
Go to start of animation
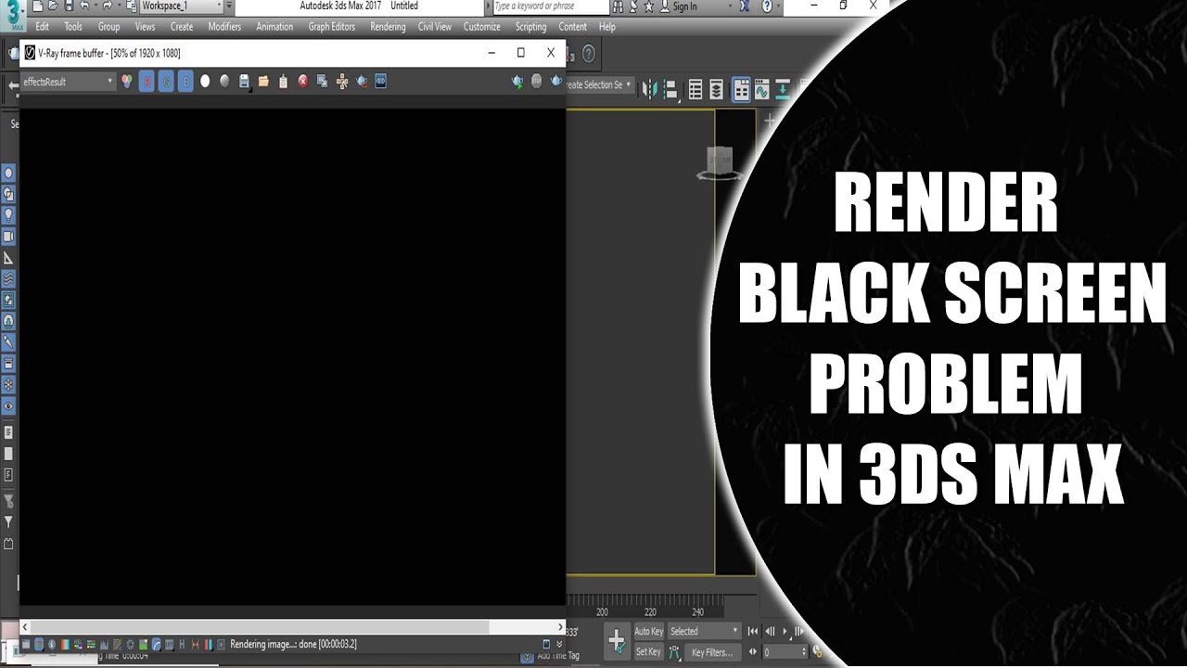coord(753,632)
